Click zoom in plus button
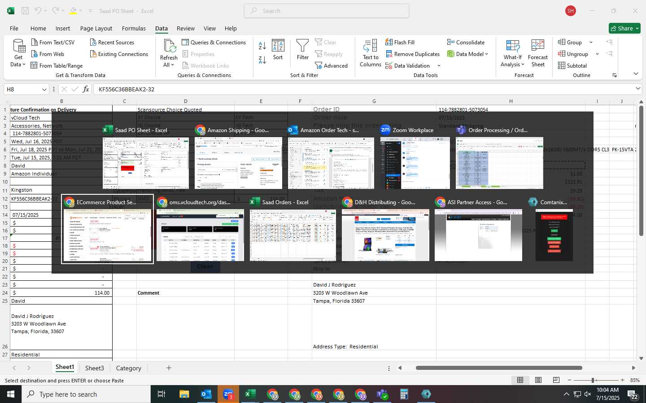Image resolution: width=646 pixels, height=403 pixels. (622, 380)
